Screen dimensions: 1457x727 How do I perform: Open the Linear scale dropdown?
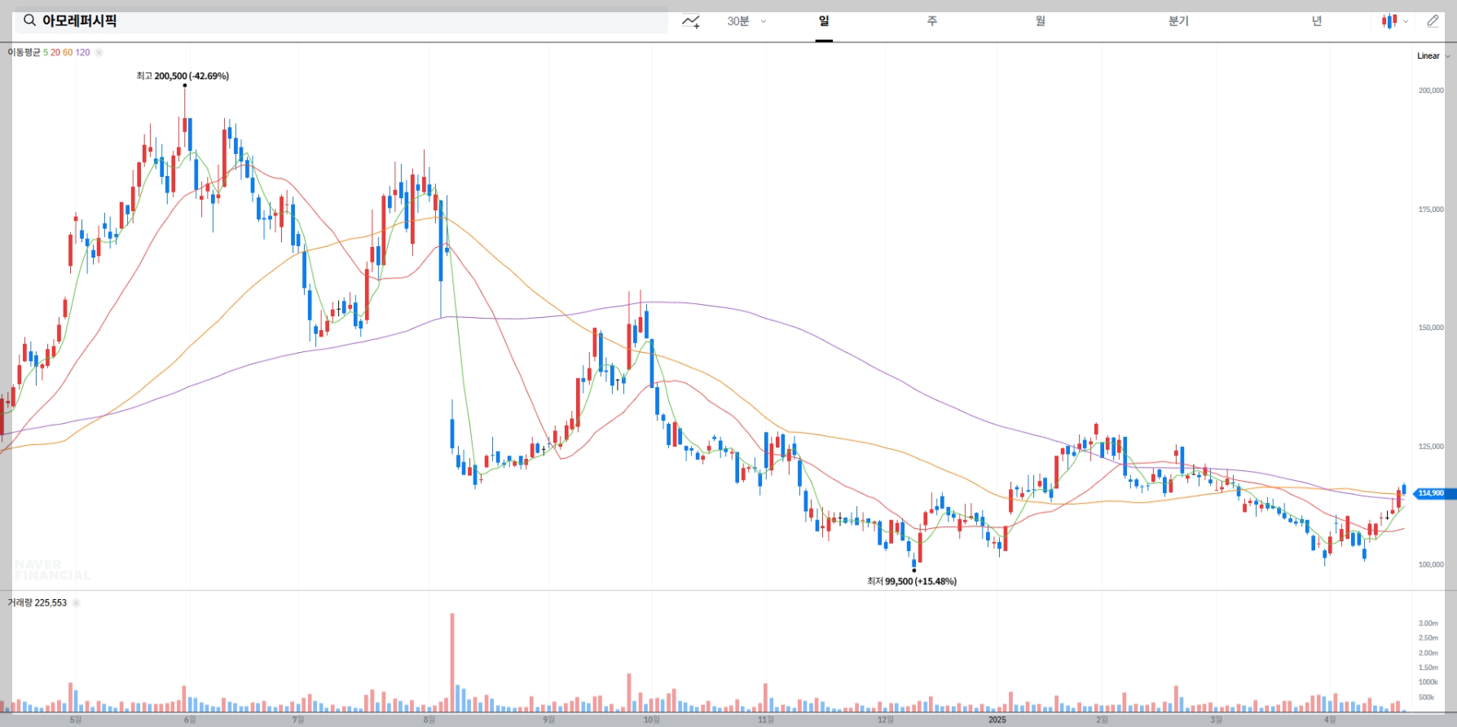pos(1433,55)
